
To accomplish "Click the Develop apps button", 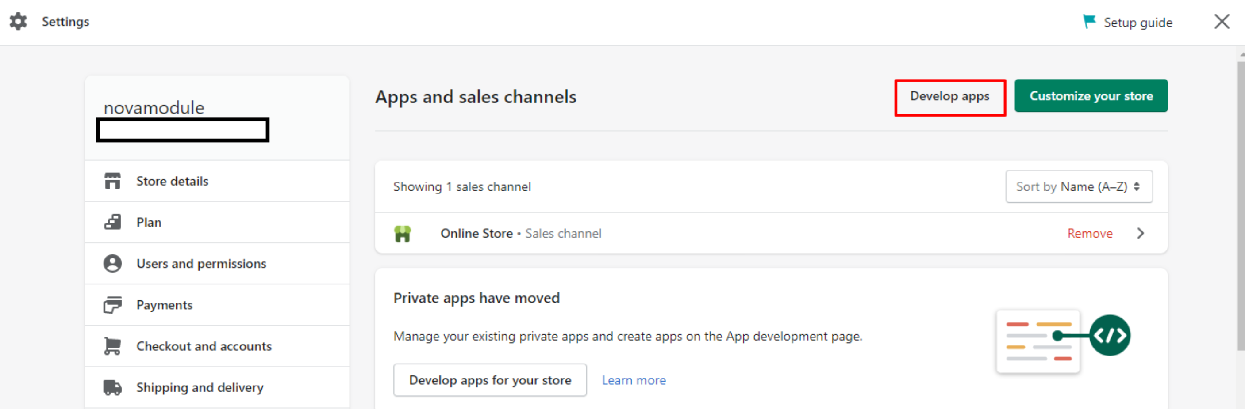I will (949, 97).
